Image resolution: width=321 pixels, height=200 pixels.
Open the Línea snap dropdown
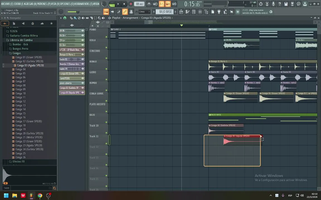point(144,12)
